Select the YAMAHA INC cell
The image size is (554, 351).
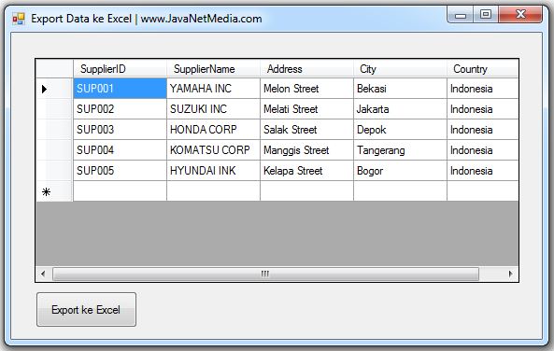pyautogui.click(x=213, y=89)
